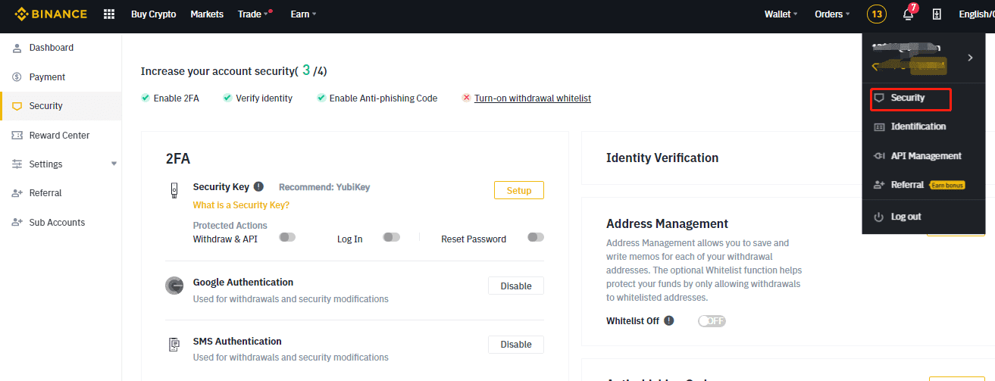The width and height of the screenshot is (995, 381).
Task: Open Reward Center in the sidebar
Action: [x=61, y=136]
